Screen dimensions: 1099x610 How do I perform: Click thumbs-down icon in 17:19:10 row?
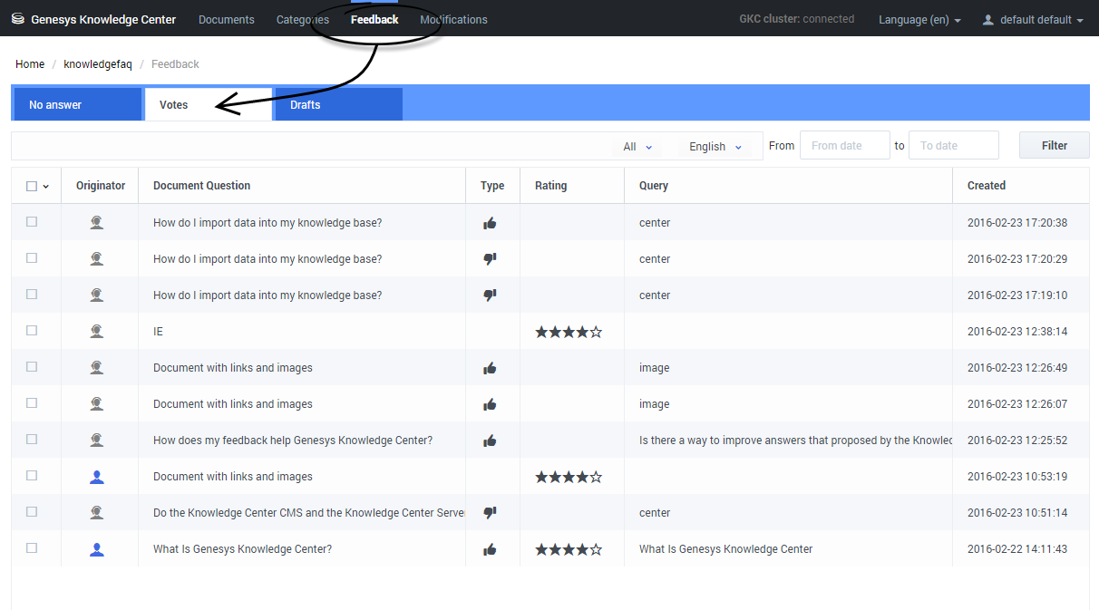coord(490,295)
